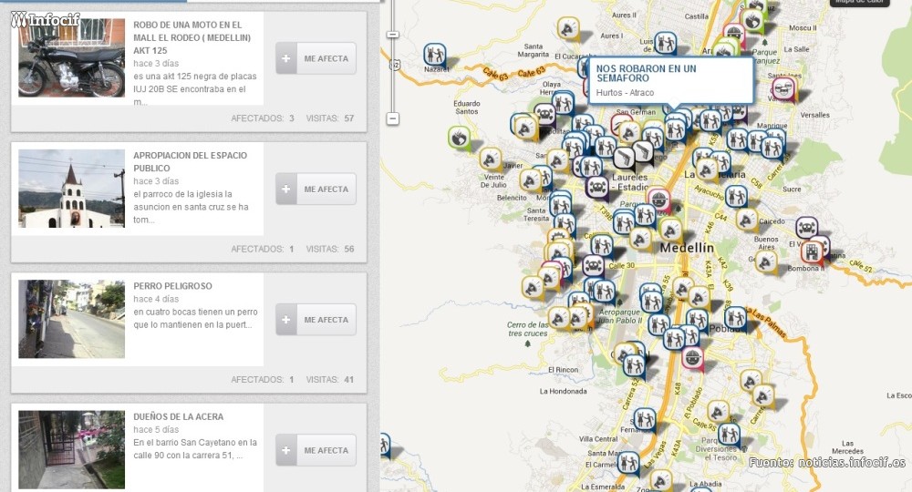
Task: Open the Perro Peligroso report title
Action: click(x=172, y=286)
